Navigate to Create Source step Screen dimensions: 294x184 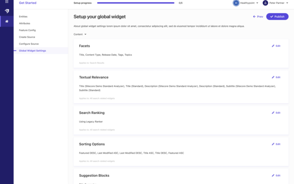click(28, 37)
